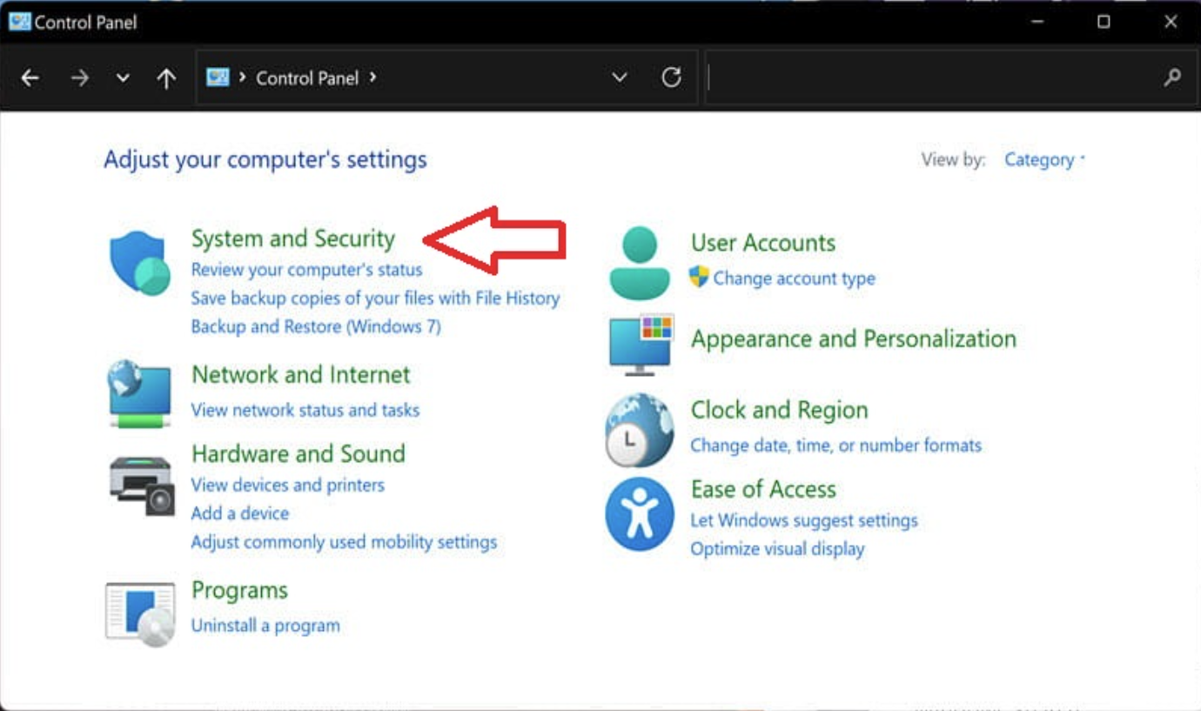
Task: Minimize the Control Panel window
Action: [x=1037, y=22]
